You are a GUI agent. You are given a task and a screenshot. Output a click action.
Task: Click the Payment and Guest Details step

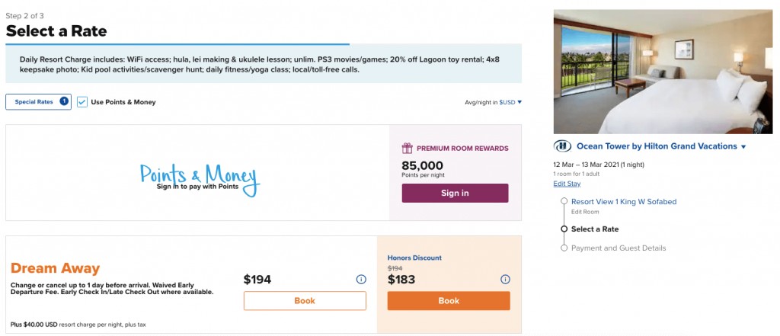[618, 248]
